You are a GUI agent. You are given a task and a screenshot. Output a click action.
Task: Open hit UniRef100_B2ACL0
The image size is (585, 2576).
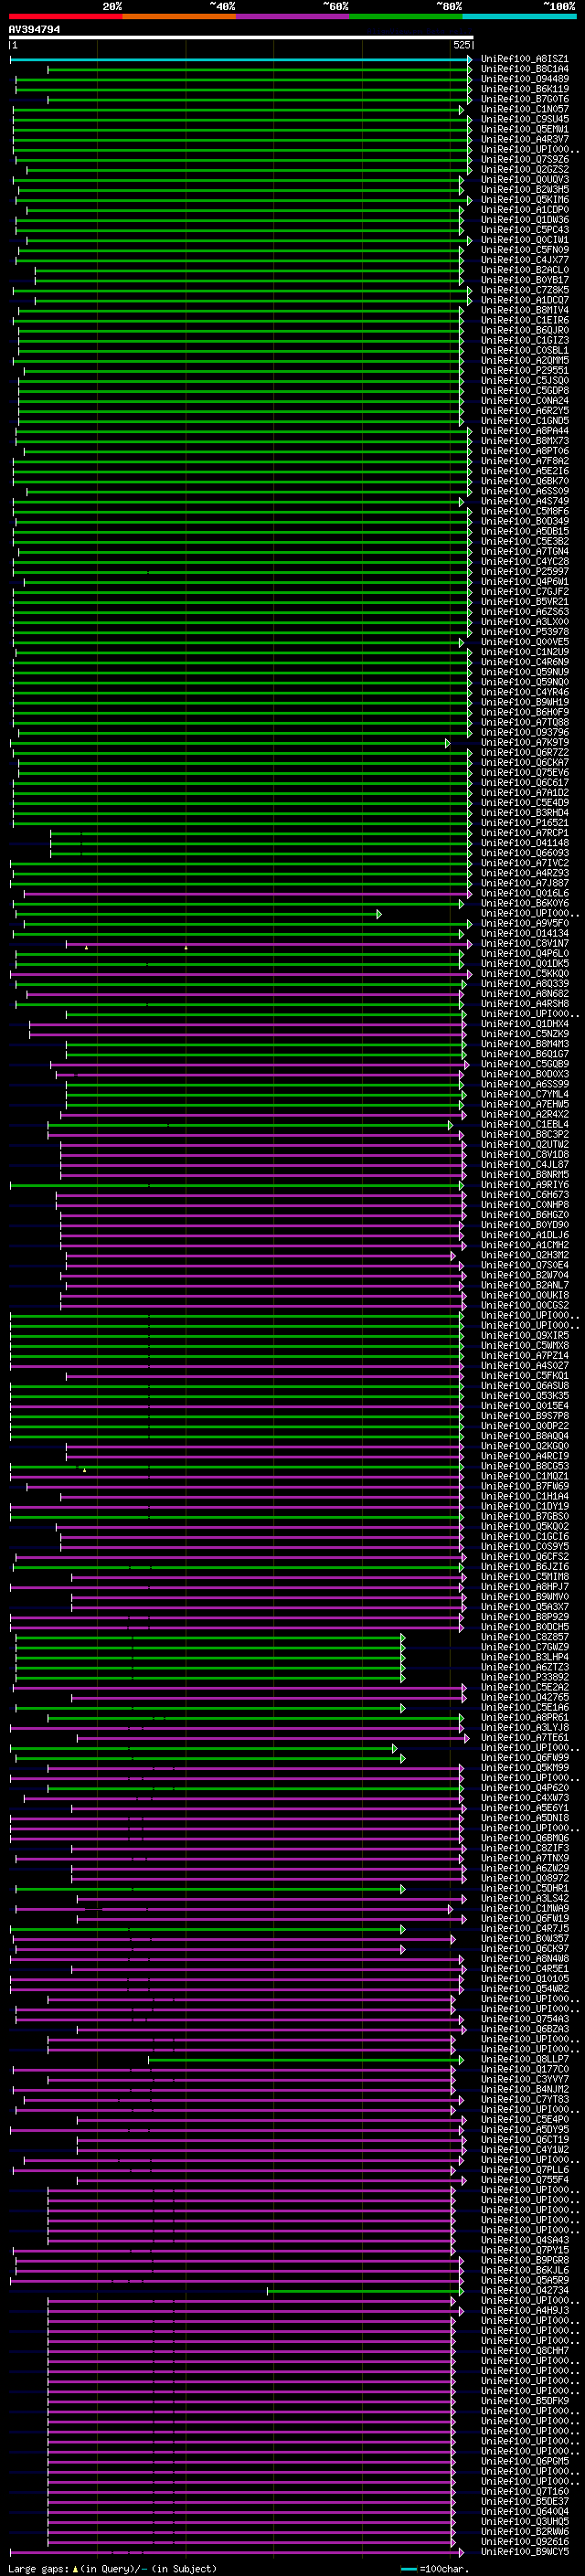click(525, 270)
